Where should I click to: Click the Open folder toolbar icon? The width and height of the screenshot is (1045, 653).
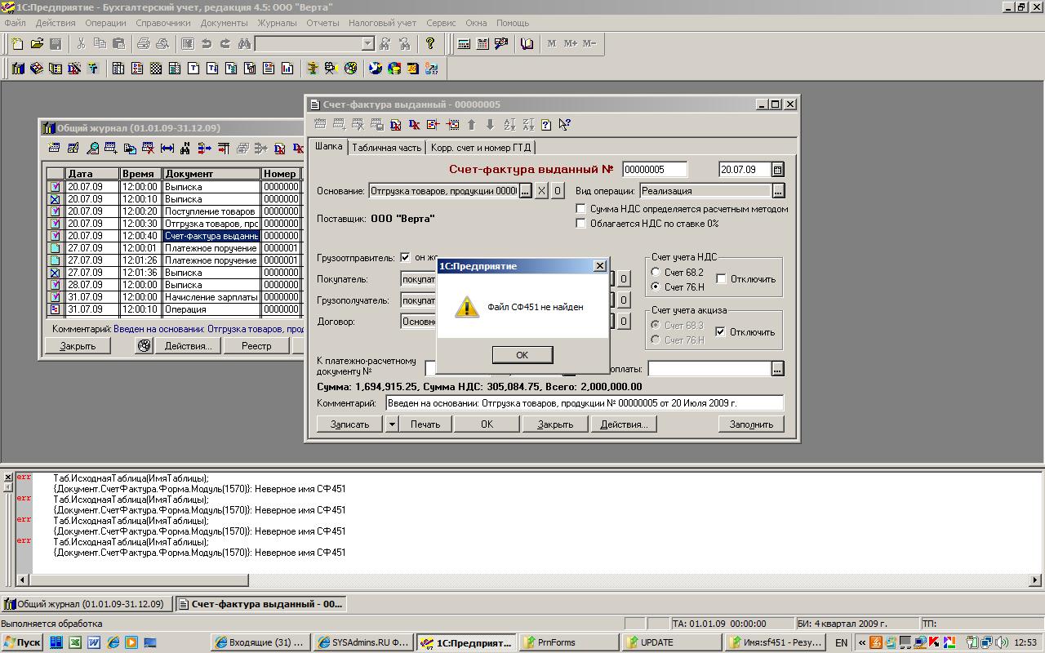pos(37,44)
